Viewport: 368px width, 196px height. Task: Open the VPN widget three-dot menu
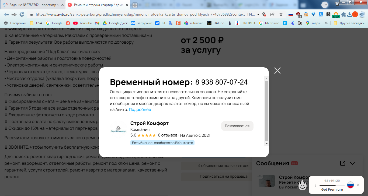point(315,185)
